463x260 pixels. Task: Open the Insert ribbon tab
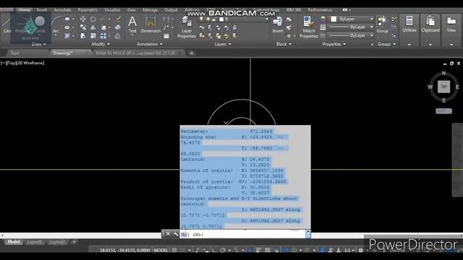click(42, 9)
